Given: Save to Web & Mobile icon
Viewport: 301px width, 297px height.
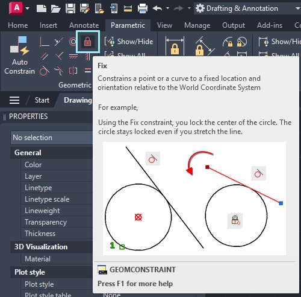Looking at the screenshot, I should [x=114, y=8].
